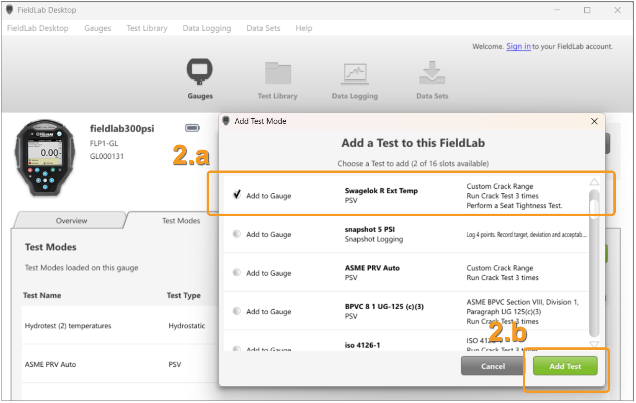Open the FieldLab Desktop menu
Viewport: 636px width, 403px height.
click(38, 28)
